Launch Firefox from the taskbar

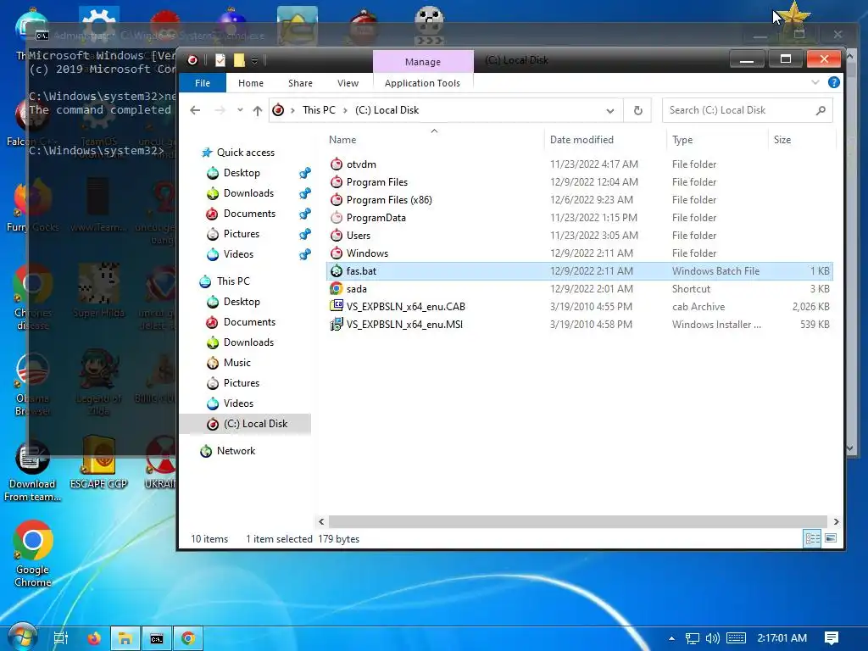coord(94,638)
